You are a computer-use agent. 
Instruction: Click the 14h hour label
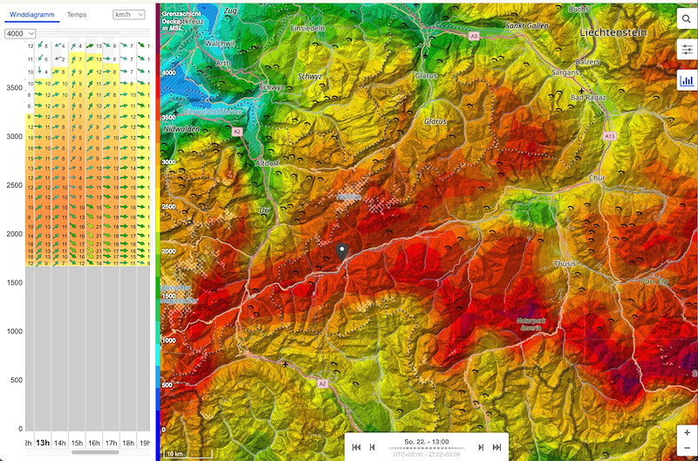[x=60, y=443]
